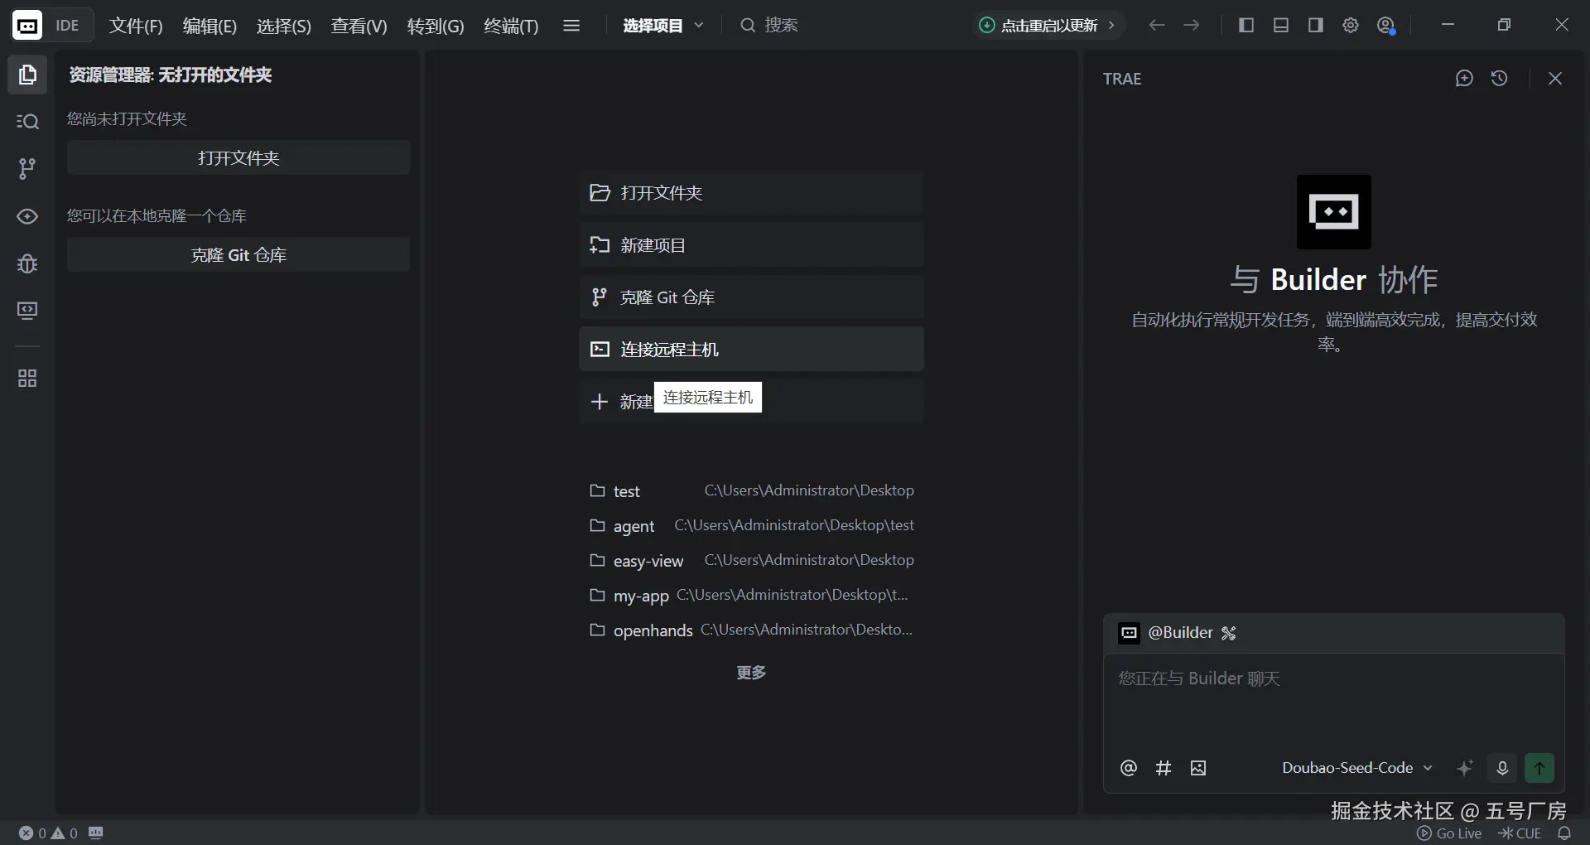
Task: Open recent project easy-view
Action: 751,560
